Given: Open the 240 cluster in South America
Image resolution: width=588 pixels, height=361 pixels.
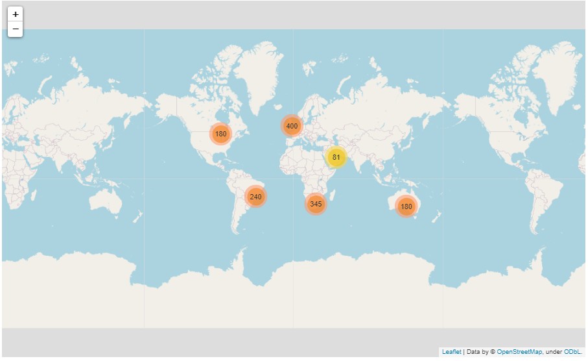Looking at the screenshot, I should (x=255, y=197).
